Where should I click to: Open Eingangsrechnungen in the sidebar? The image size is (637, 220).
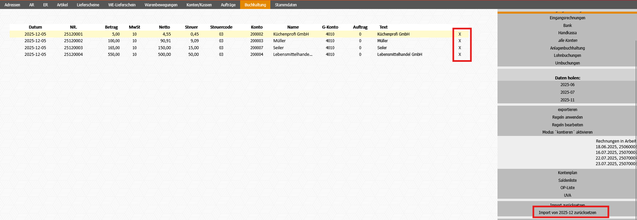567,18
